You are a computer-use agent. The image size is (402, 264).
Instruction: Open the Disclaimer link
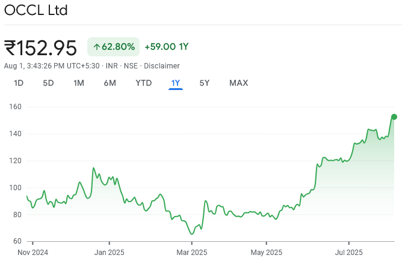[162, 65]
